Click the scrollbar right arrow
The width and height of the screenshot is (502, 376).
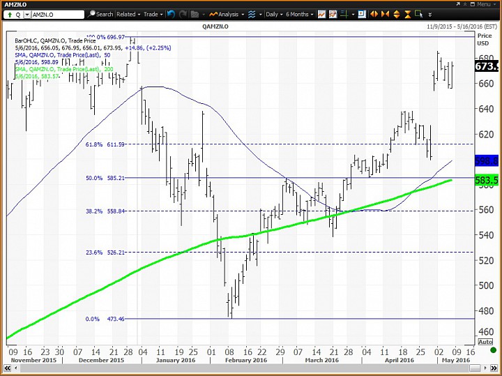click(x=486, y=368)
